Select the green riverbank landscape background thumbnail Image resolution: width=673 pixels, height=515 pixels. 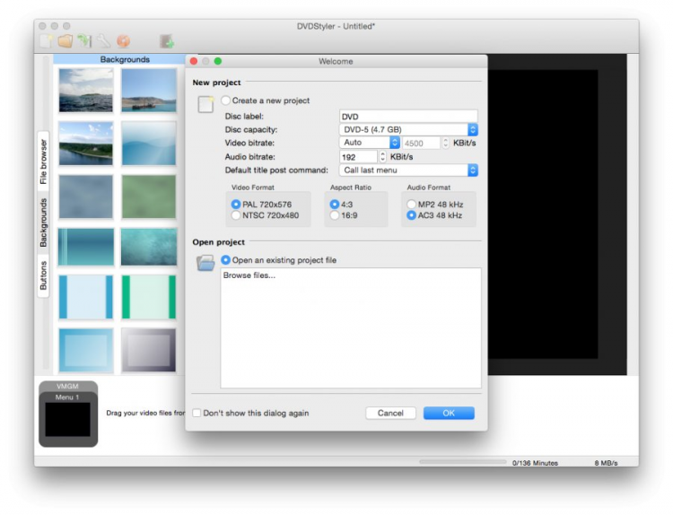click(86, 144)
